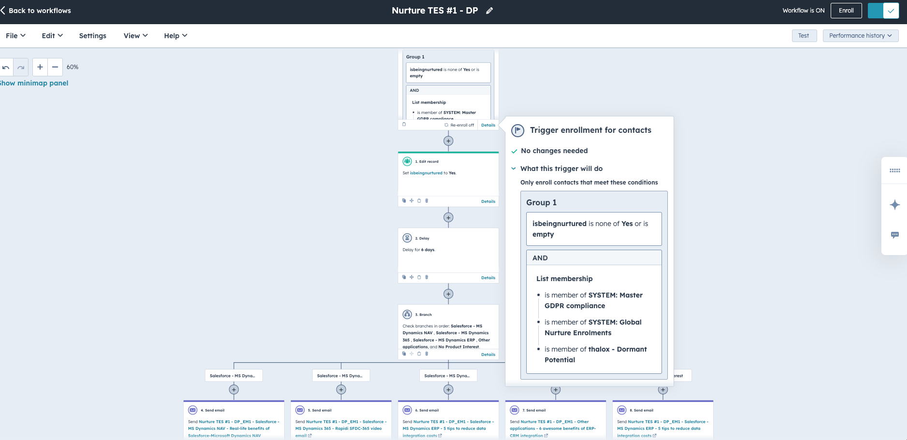Click 'thalox - Dormant Potential' list condition
Screen dimensions: 907x440
595,355
